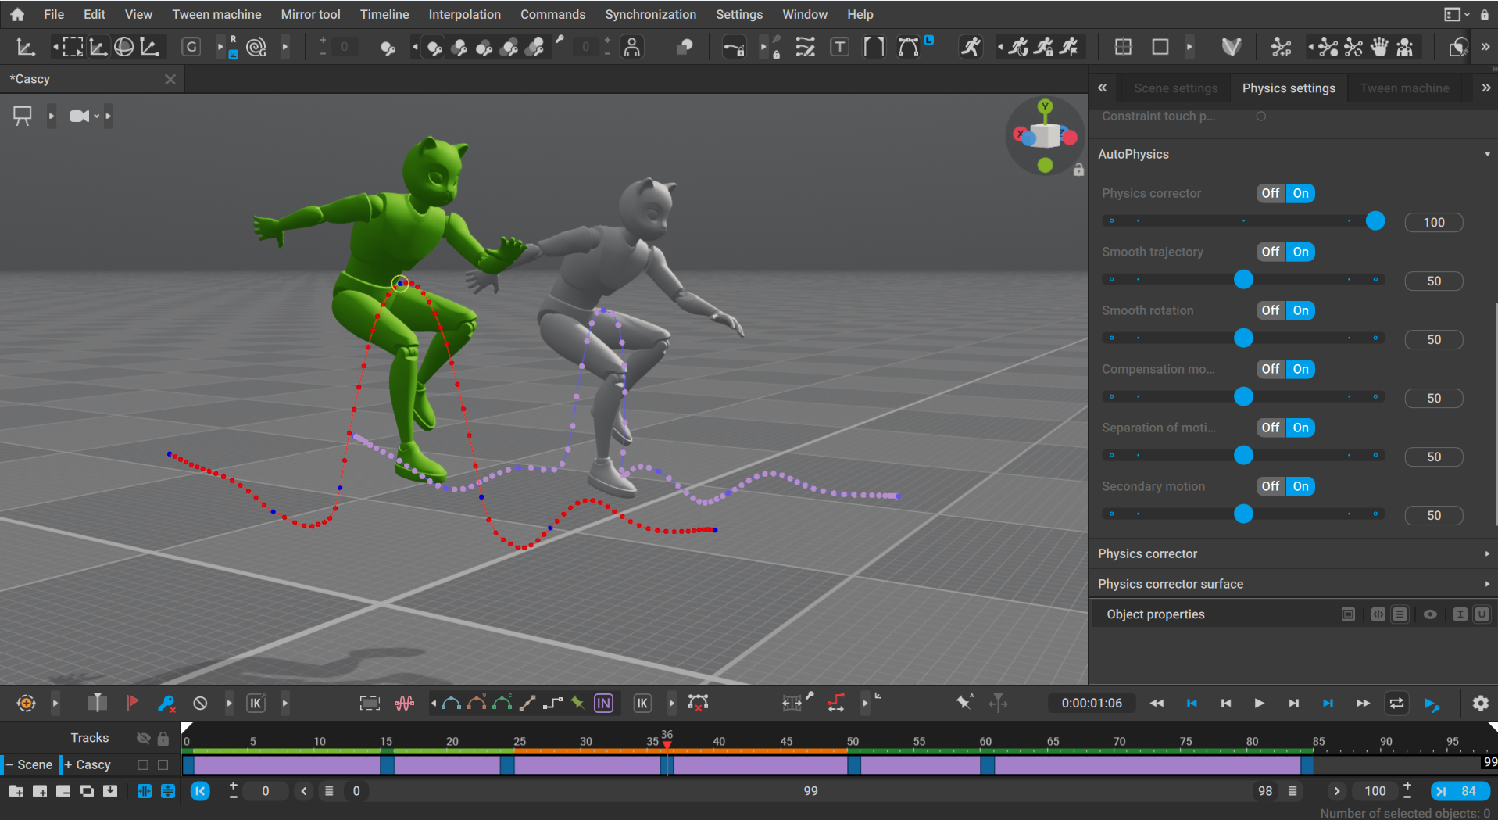Click the camera icon in the viewport

click(x=79, y=116)
